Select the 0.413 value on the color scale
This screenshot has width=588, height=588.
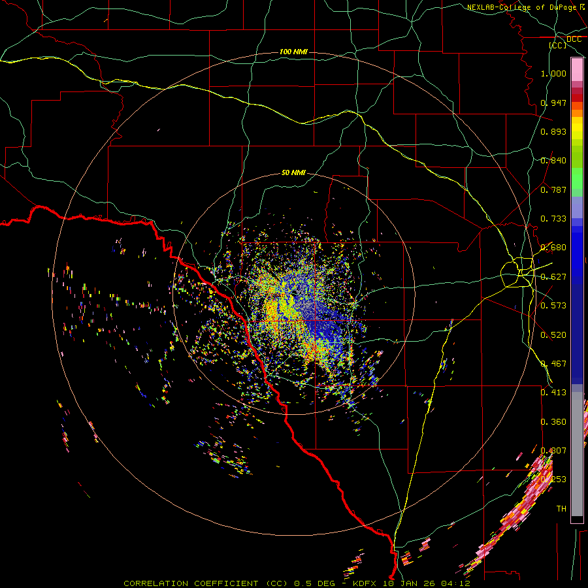[x=553, y=393]
